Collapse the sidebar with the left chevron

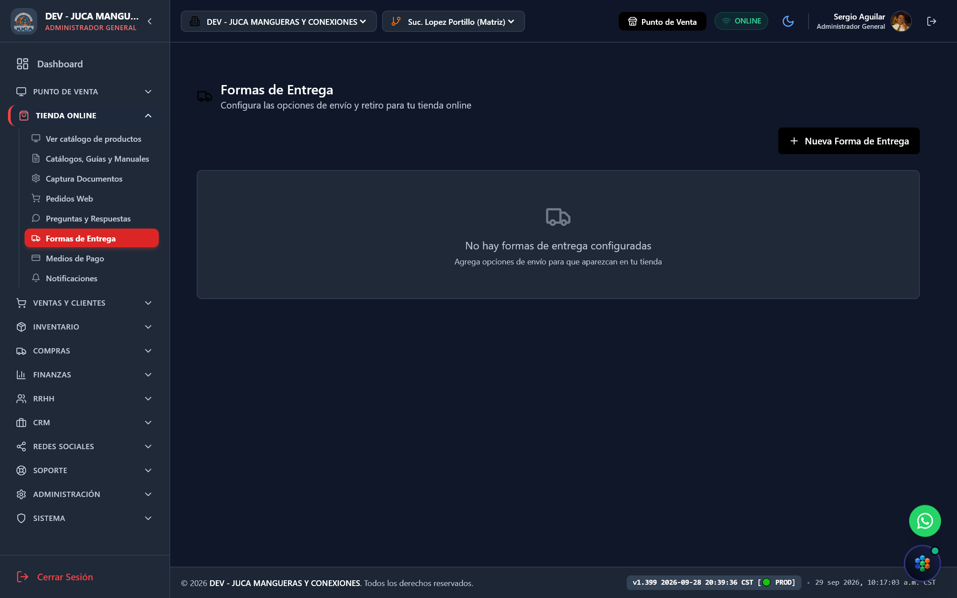click(150, 21)
